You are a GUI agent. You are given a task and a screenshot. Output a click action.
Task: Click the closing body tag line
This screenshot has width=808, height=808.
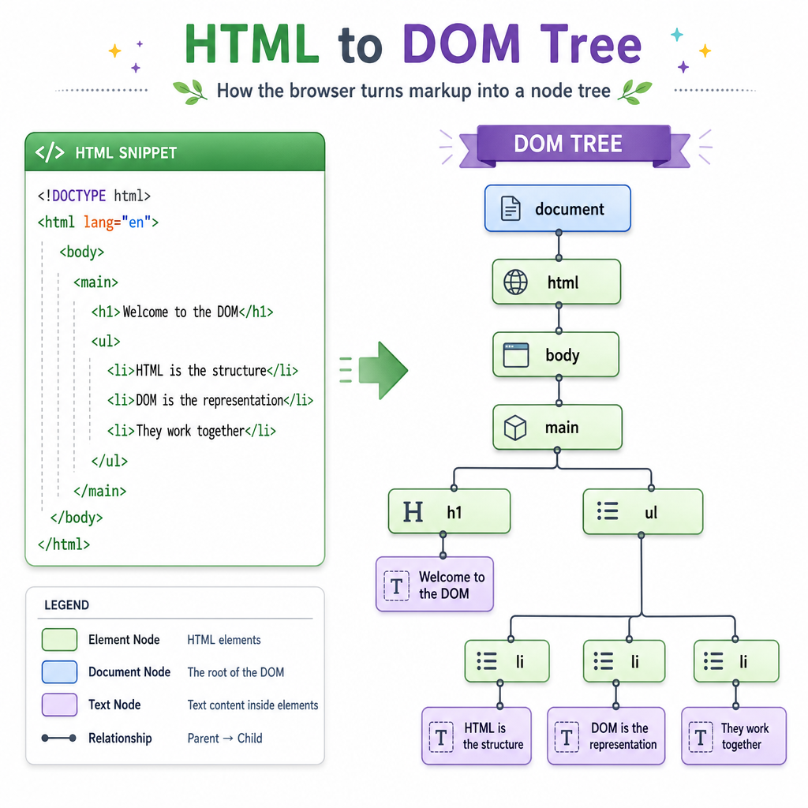(77, 518)
